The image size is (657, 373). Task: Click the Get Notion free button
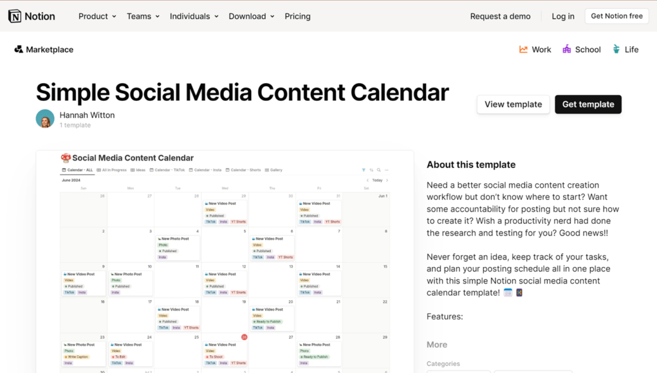pos(616,16)
